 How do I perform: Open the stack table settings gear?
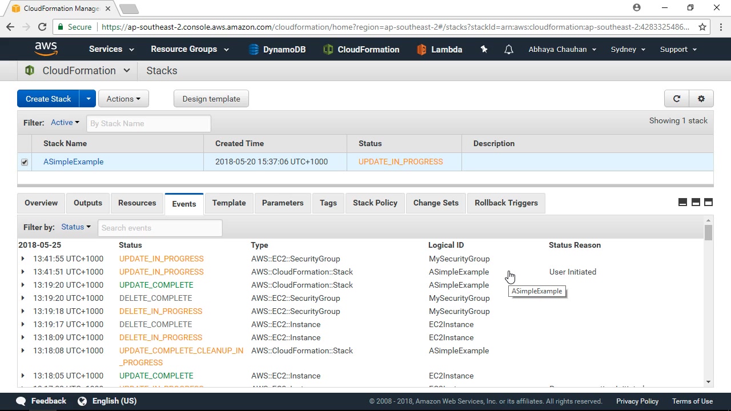701,99
